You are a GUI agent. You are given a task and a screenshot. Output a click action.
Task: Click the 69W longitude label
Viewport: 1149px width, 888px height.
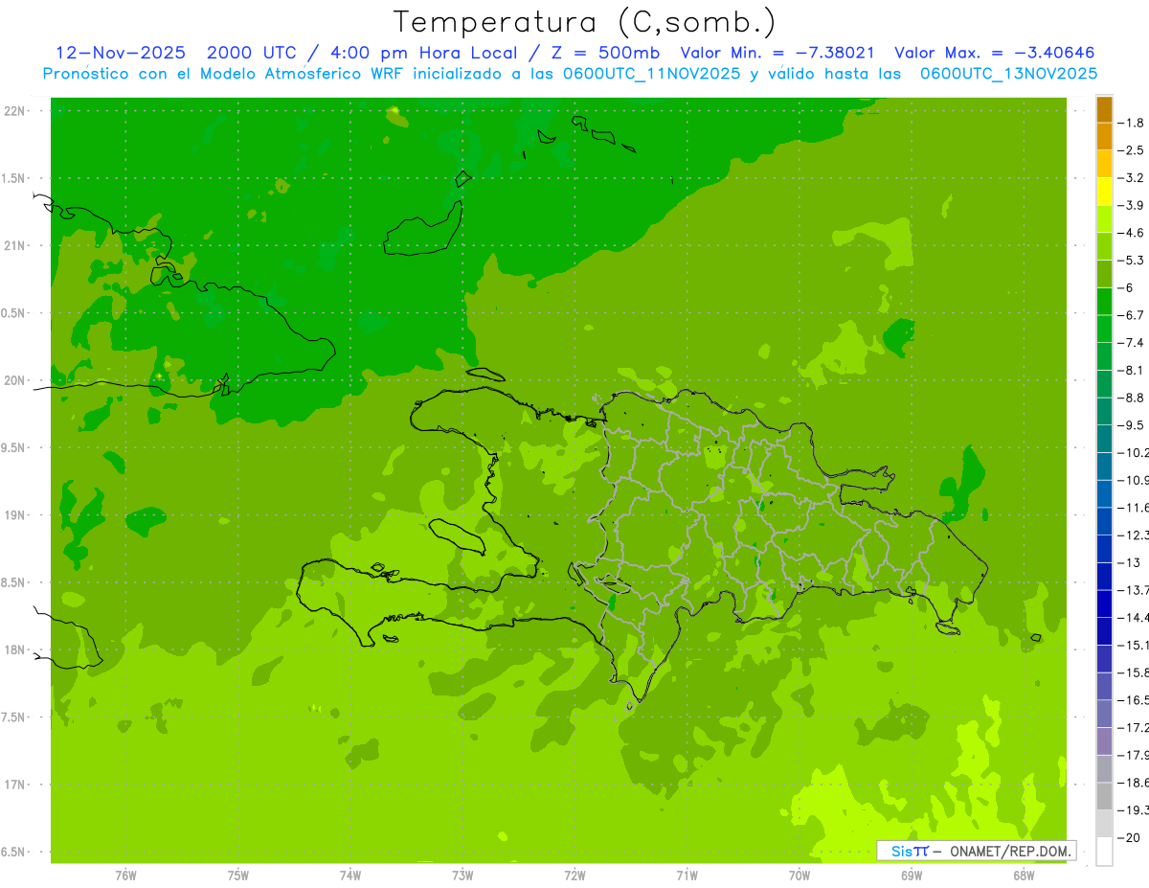point(912,876)
